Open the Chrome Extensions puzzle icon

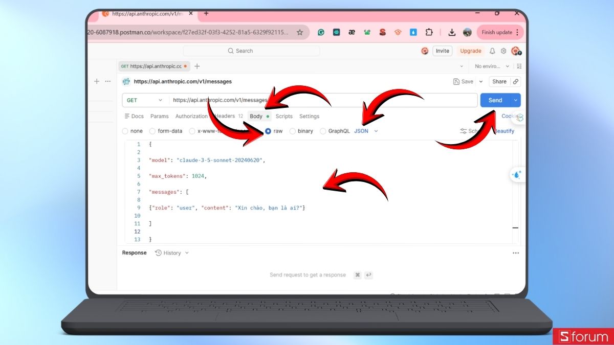click(x=429, y=32)
